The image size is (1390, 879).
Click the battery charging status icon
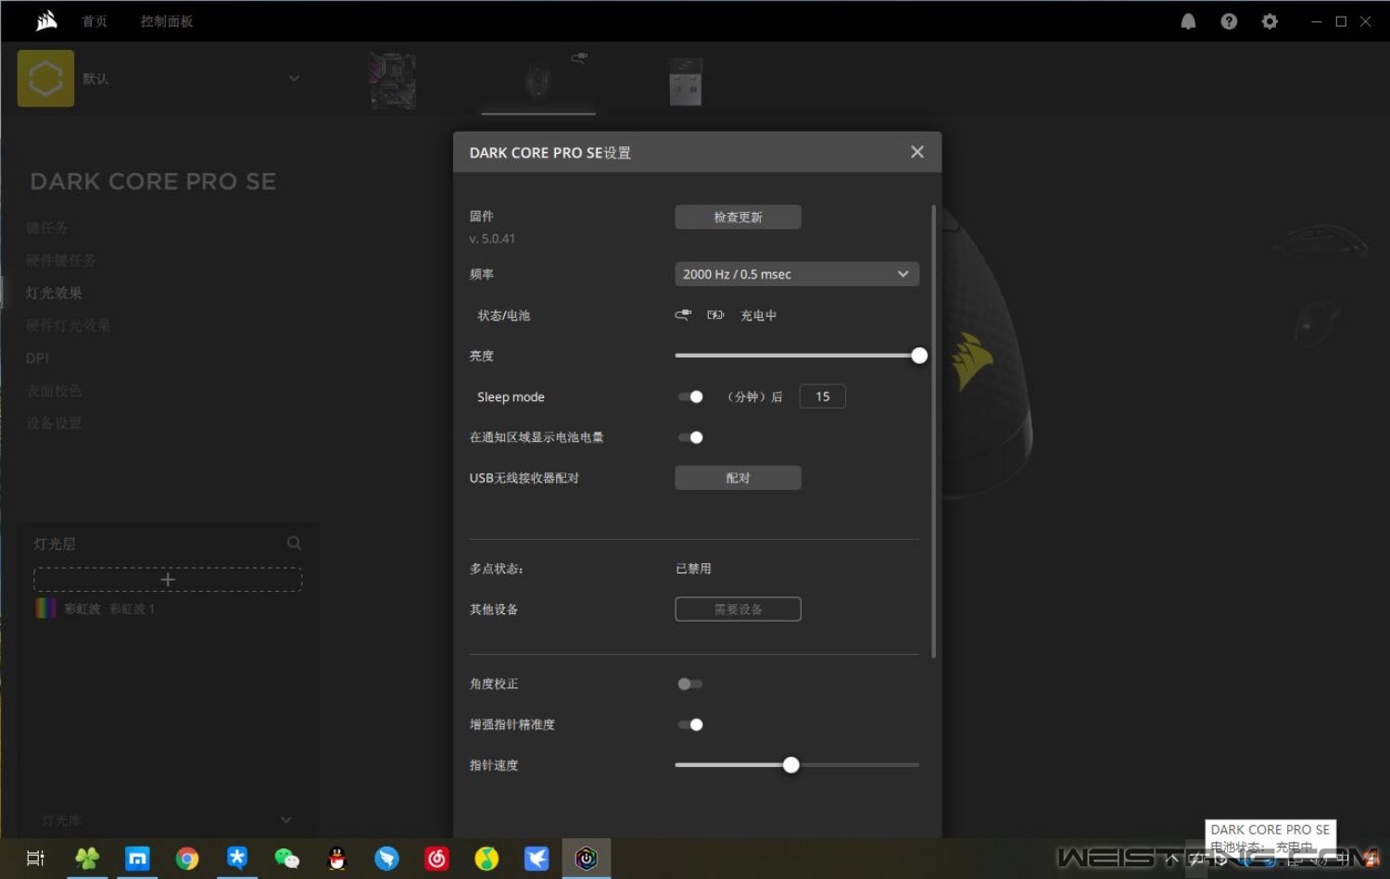pyautogui.click(x=715, y=315)
